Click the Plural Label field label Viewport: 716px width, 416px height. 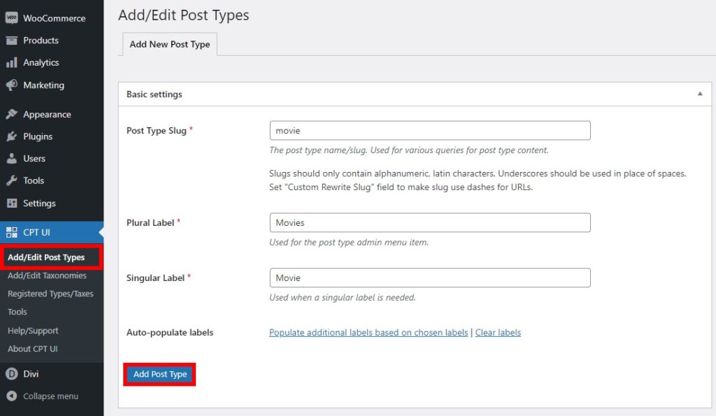(150, 223)
